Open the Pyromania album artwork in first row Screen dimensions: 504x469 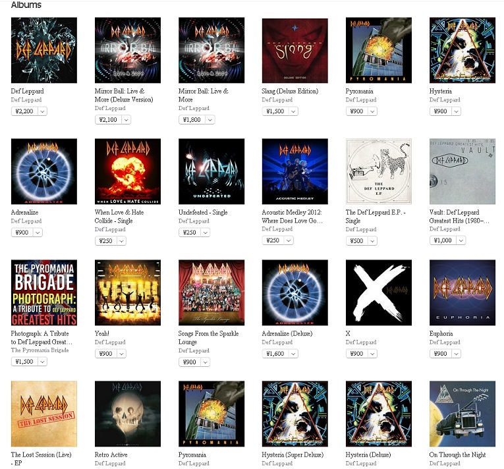click(x=378, y=50)
